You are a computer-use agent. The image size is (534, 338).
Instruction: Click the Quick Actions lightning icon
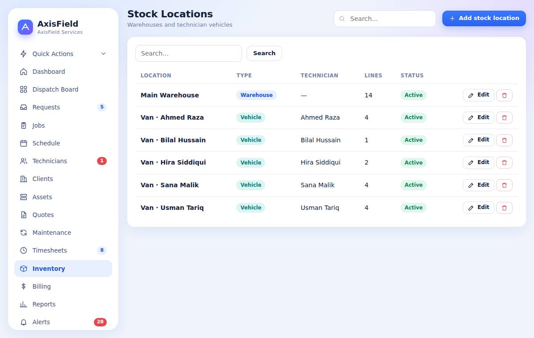[24, 54]
